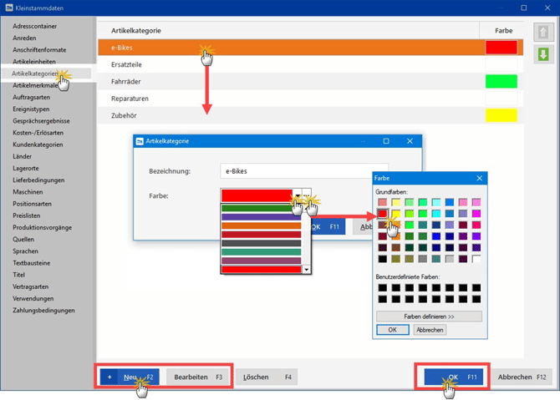Image resolution: width=560 pixels, height=400 pixels.
Task: Select Adresscontainer in the sidebar
Action: tap(35, 26)
